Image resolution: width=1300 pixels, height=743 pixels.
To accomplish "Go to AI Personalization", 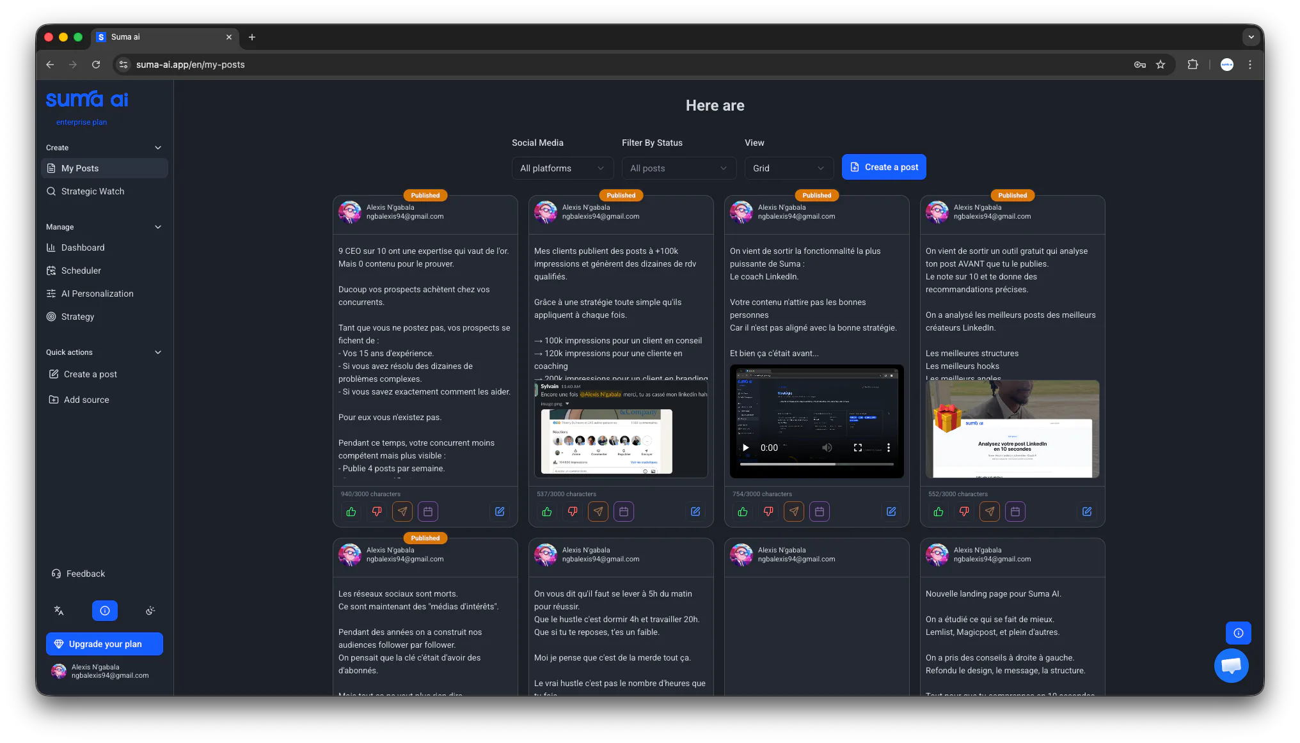I will pos(104,293).
